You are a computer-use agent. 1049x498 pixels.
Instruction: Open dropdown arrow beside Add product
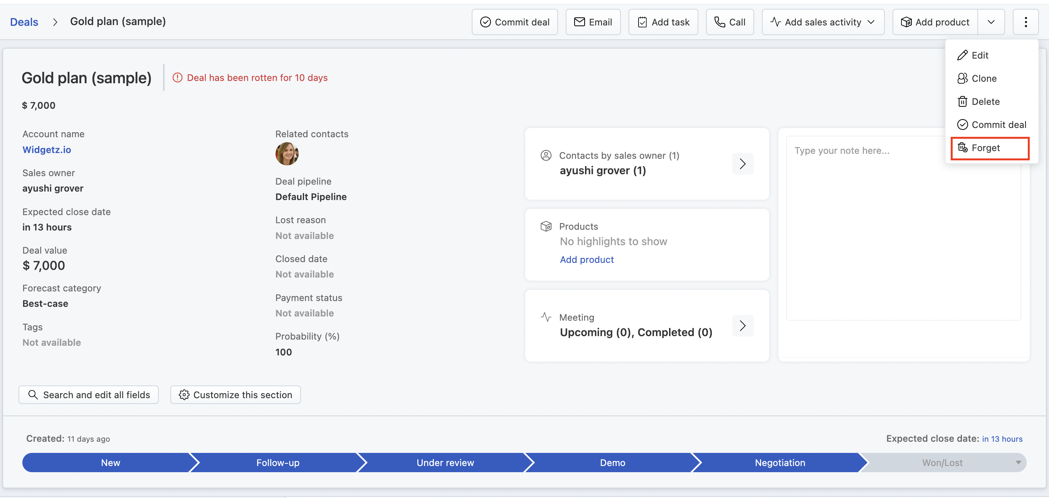coord(991,22)
